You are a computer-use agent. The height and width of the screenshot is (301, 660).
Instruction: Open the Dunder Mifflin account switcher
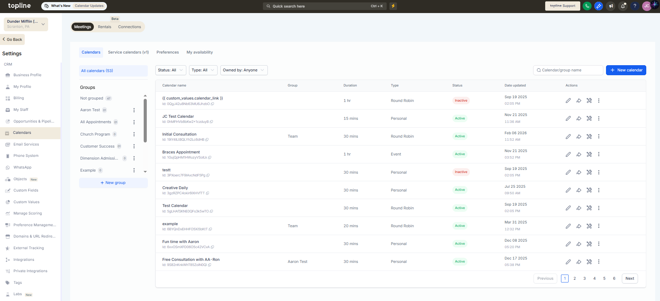pos(26,24)
